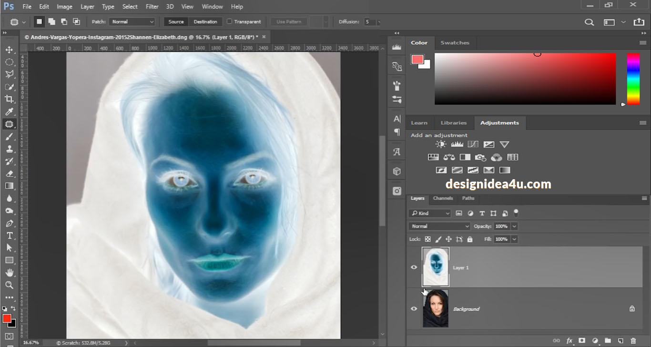Add a Curves adjustment
The image size is (651, 347).
tap(473, 144)
